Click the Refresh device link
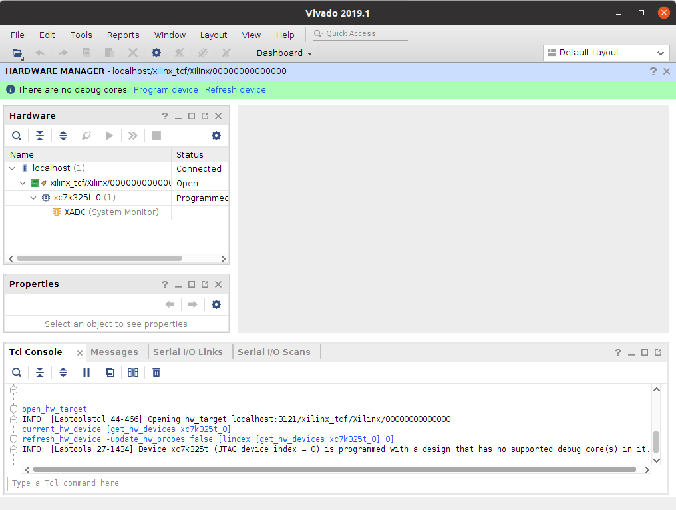 235,89
